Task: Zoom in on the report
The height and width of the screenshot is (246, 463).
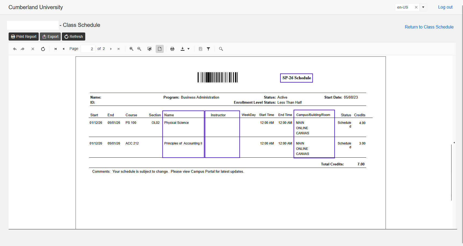Action: point(131,49)
